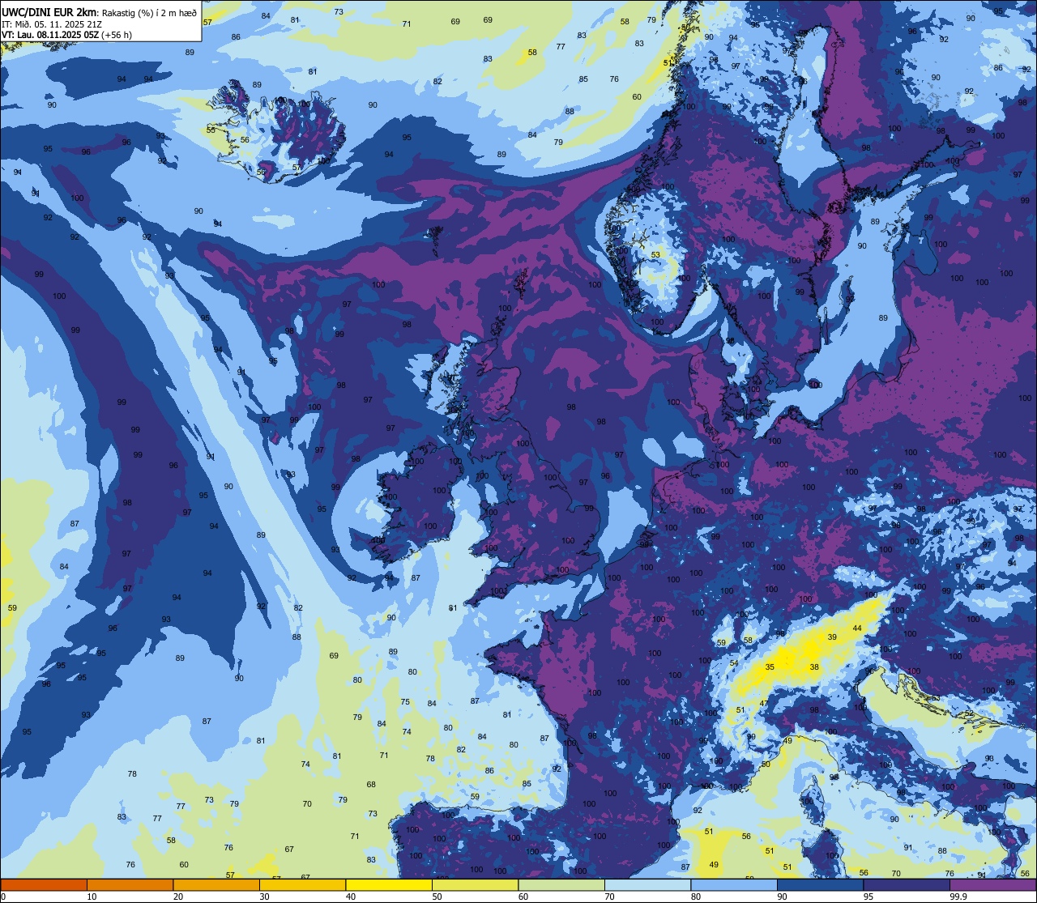Click the "99.9" legend tick label
1037x903 pixels.
(959, 897)
